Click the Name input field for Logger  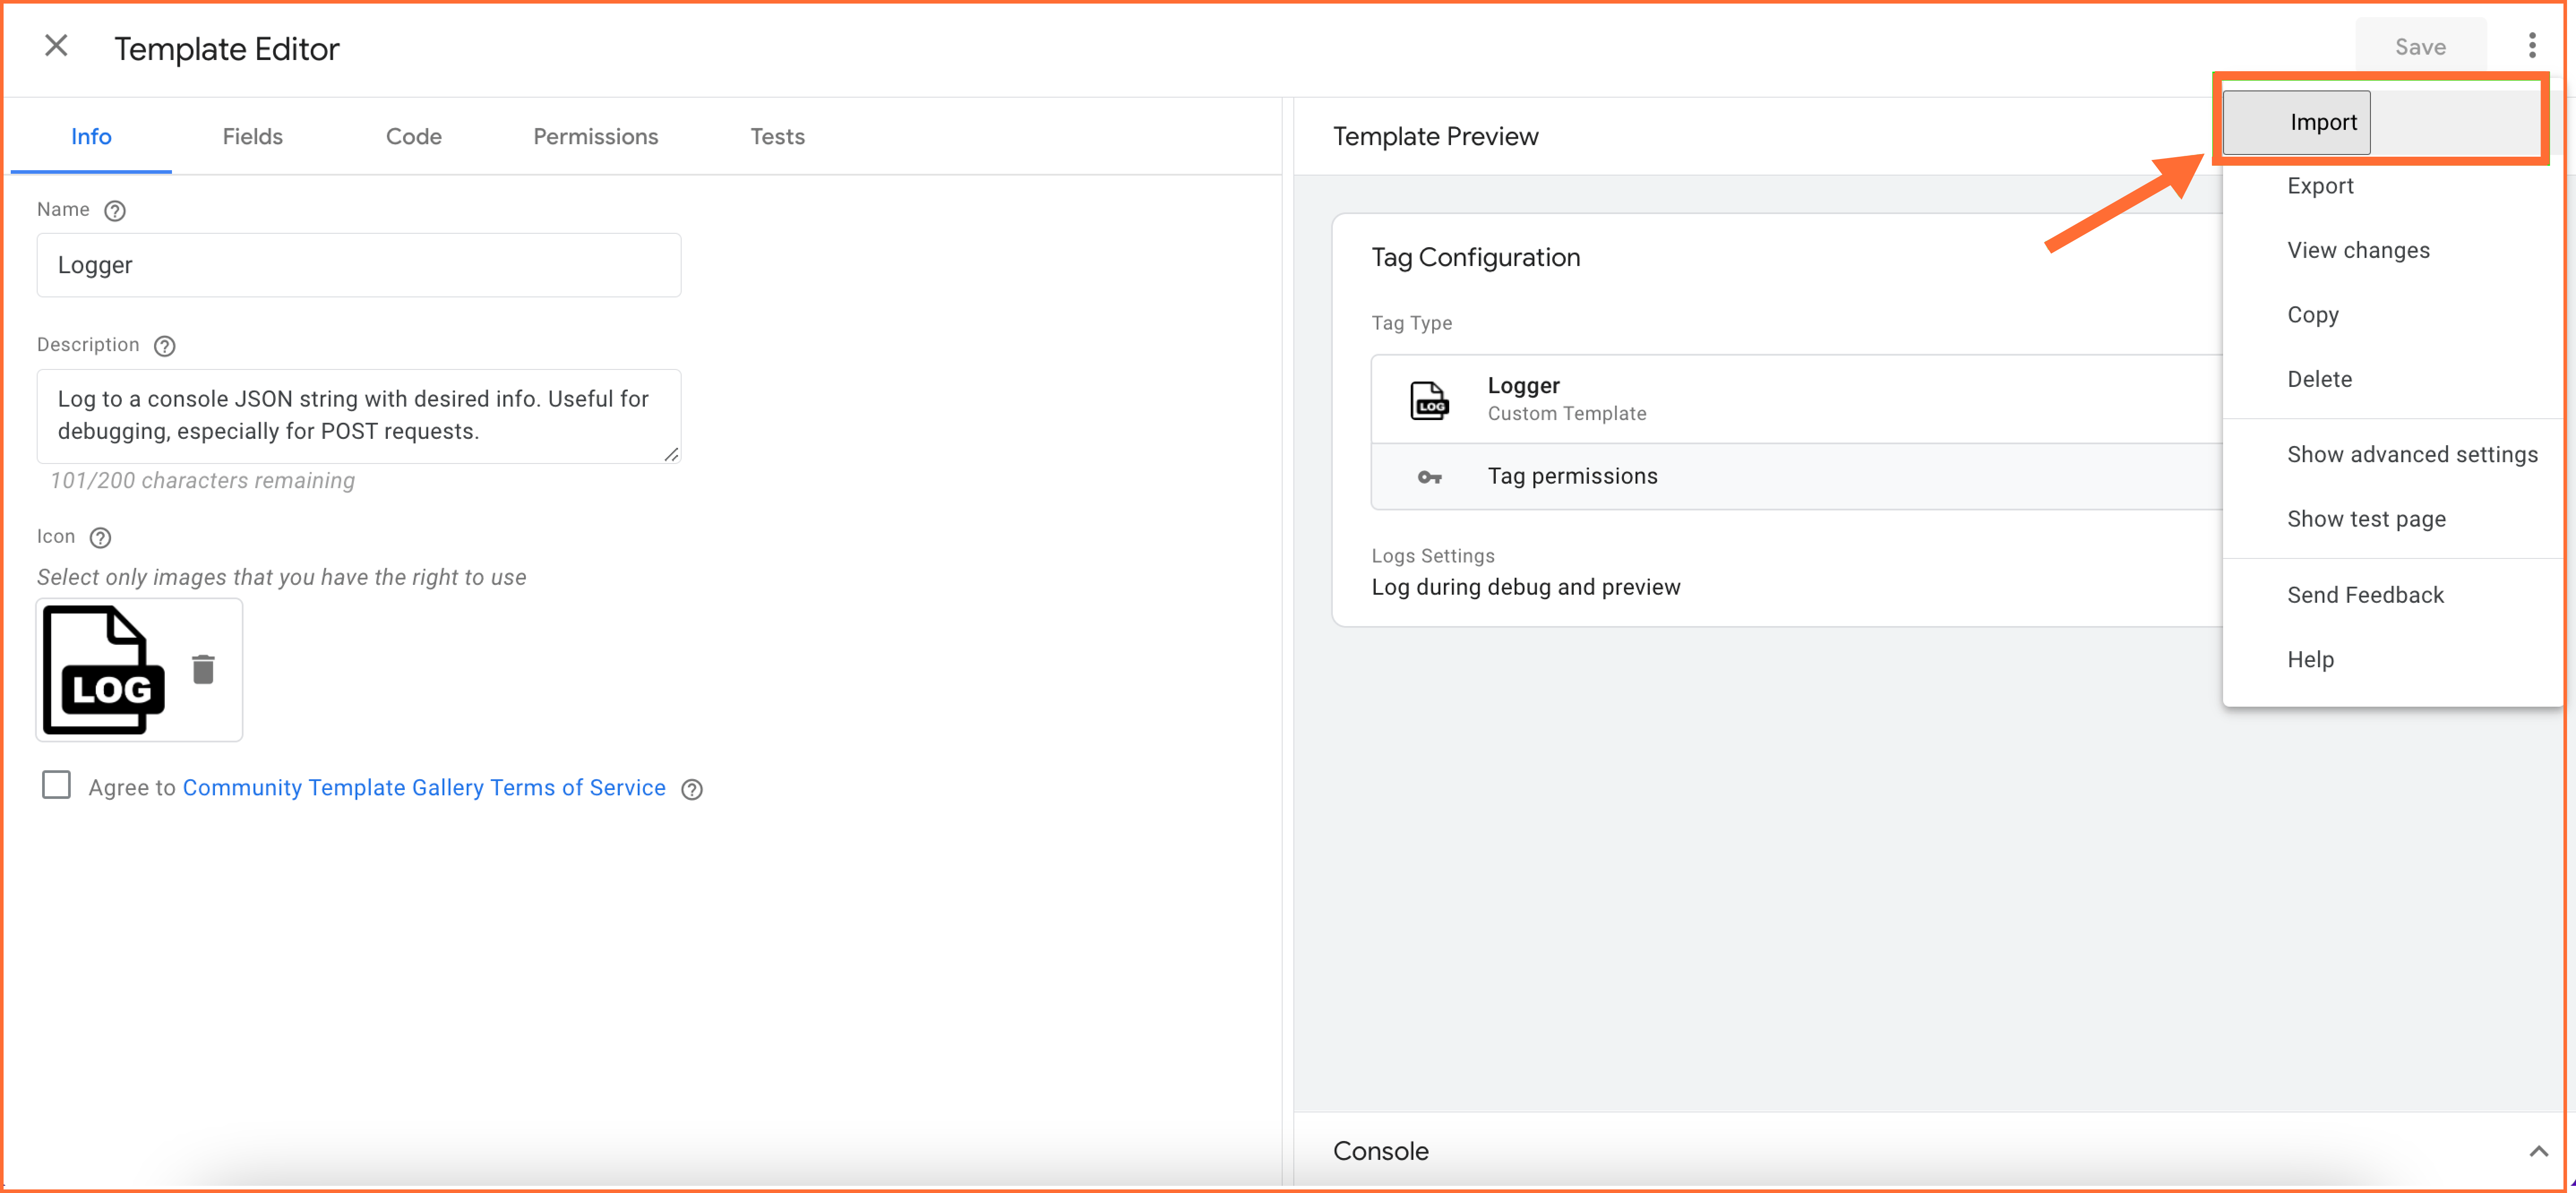click(x=358, y=265)
